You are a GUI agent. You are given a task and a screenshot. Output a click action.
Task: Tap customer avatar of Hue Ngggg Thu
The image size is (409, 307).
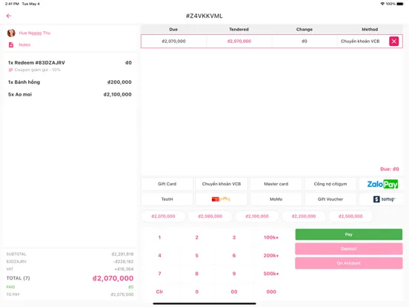tap(11, 33)
